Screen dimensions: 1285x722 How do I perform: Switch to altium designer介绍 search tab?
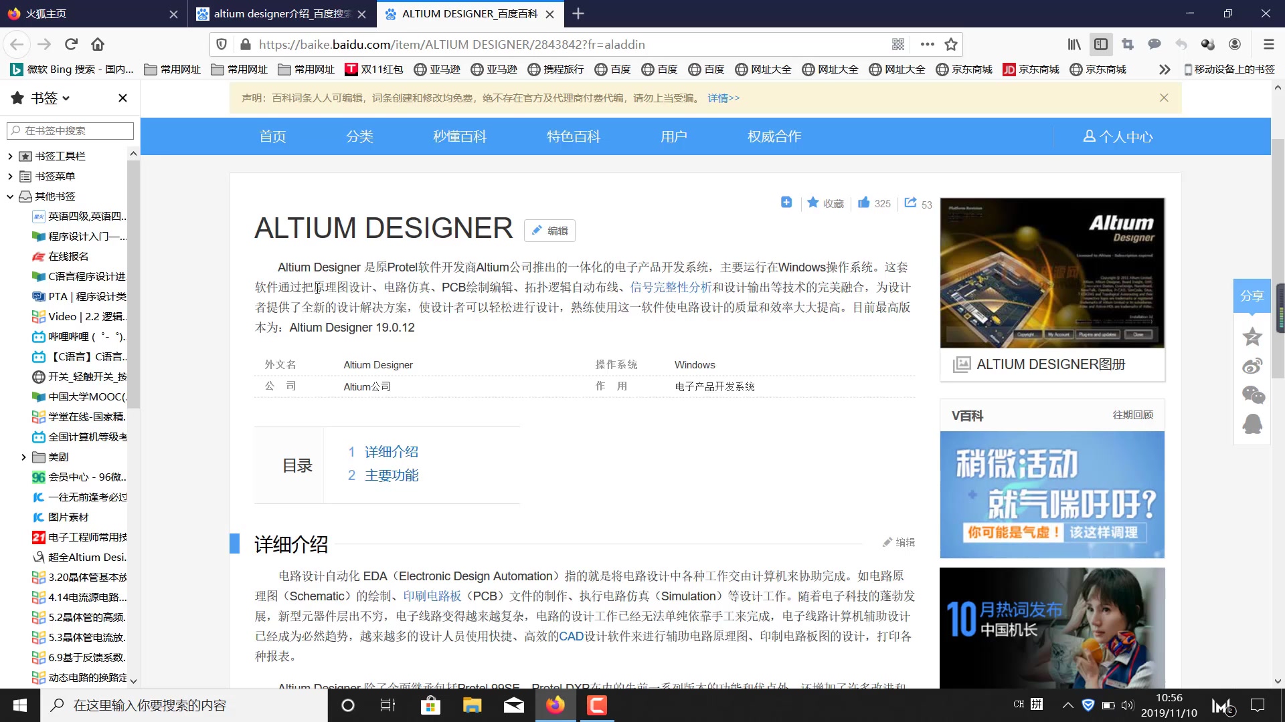281,13
